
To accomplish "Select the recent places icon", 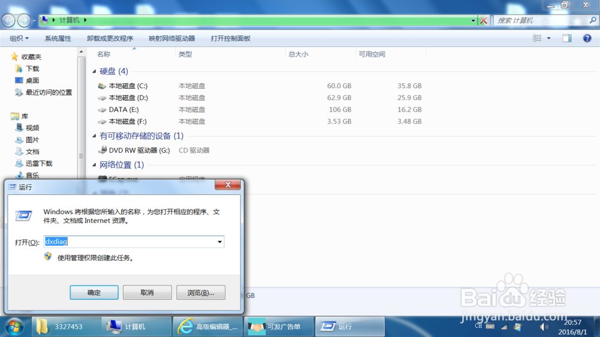I will [19, 92].
